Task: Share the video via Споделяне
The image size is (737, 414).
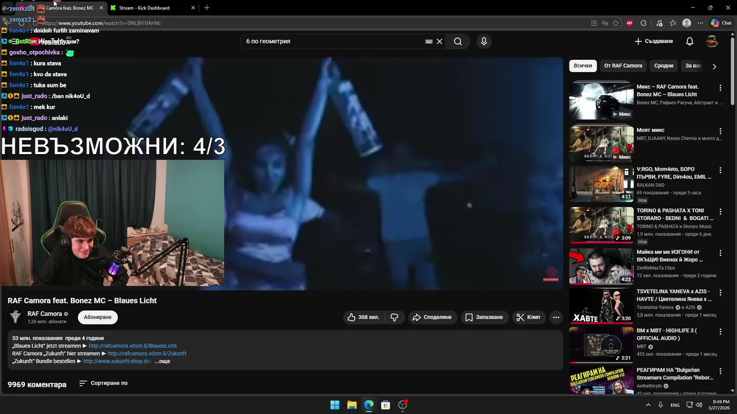Action: coord(432,317)
